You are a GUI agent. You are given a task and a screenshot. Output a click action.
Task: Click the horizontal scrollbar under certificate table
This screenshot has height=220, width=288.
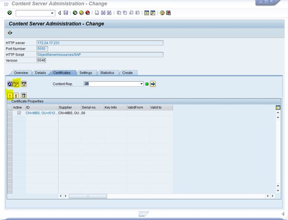pos(87,196)
